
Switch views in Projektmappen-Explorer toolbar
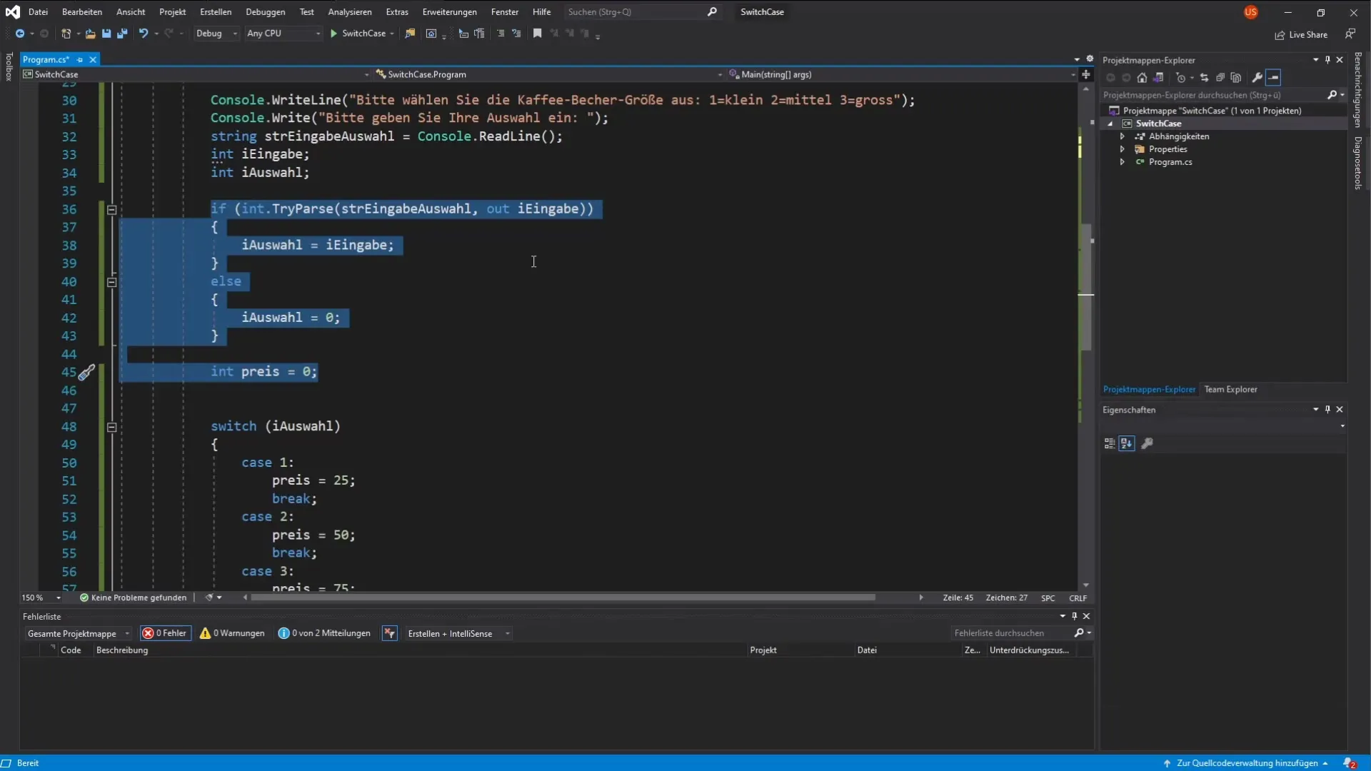click(x=1158, y=78)
